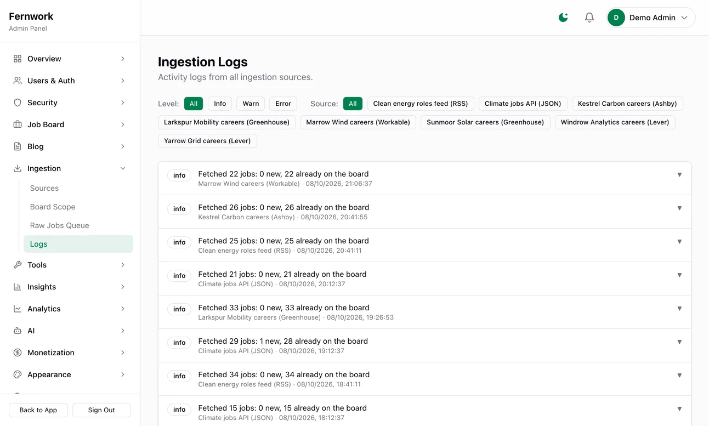This screenshot has width=709, height=426.
Task: Click the Ingestion download icon
Action: (18, 168)
